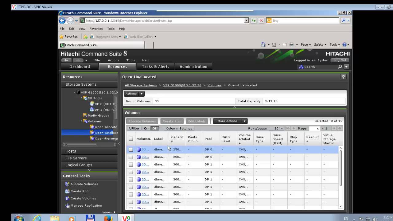Click the Bing search magnifier icon
Image resolution: width=393 pixels, height=221 pixels.
click(x=343, y=21)
